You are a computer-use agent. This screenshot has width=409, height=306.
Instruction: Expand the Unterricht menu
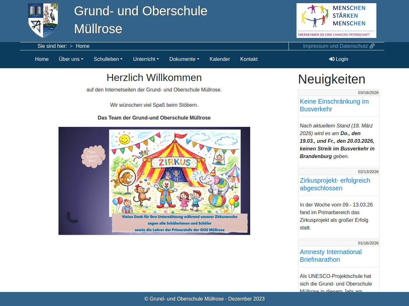point(146,59)
